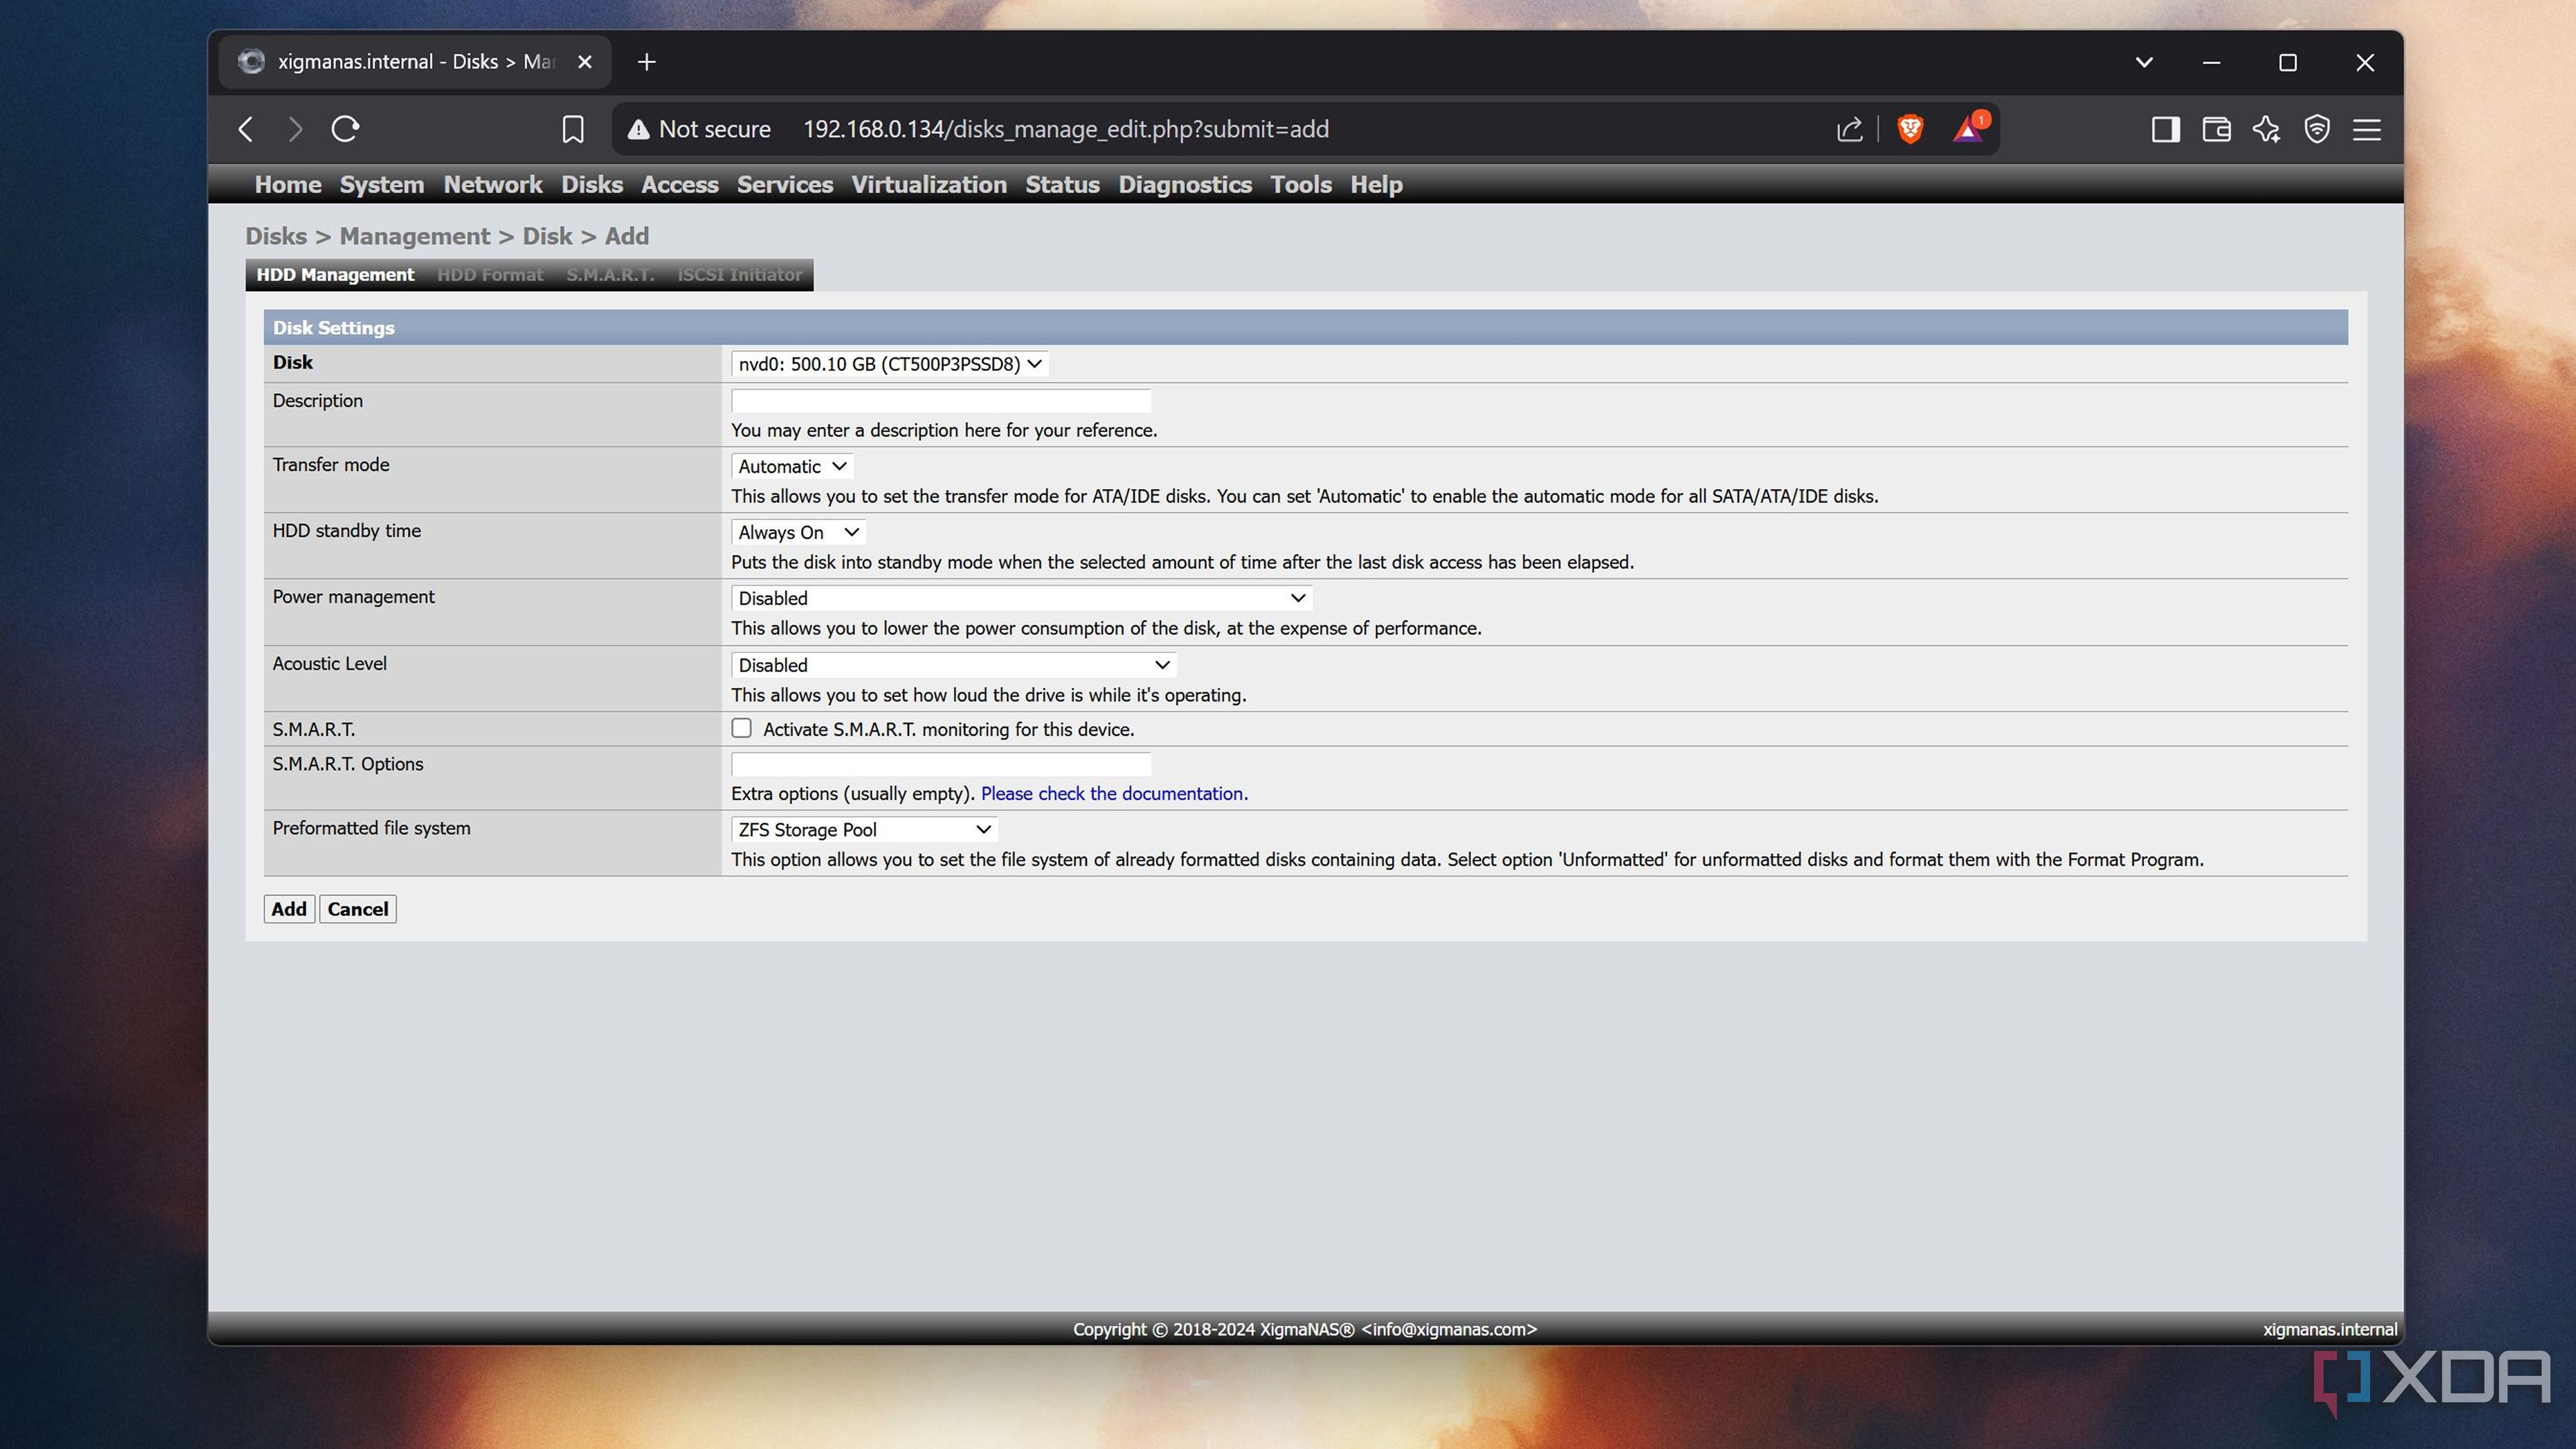Open the Virtualization menu
This screenshot has height=1449, width=2576.
[x=929, y=185]
